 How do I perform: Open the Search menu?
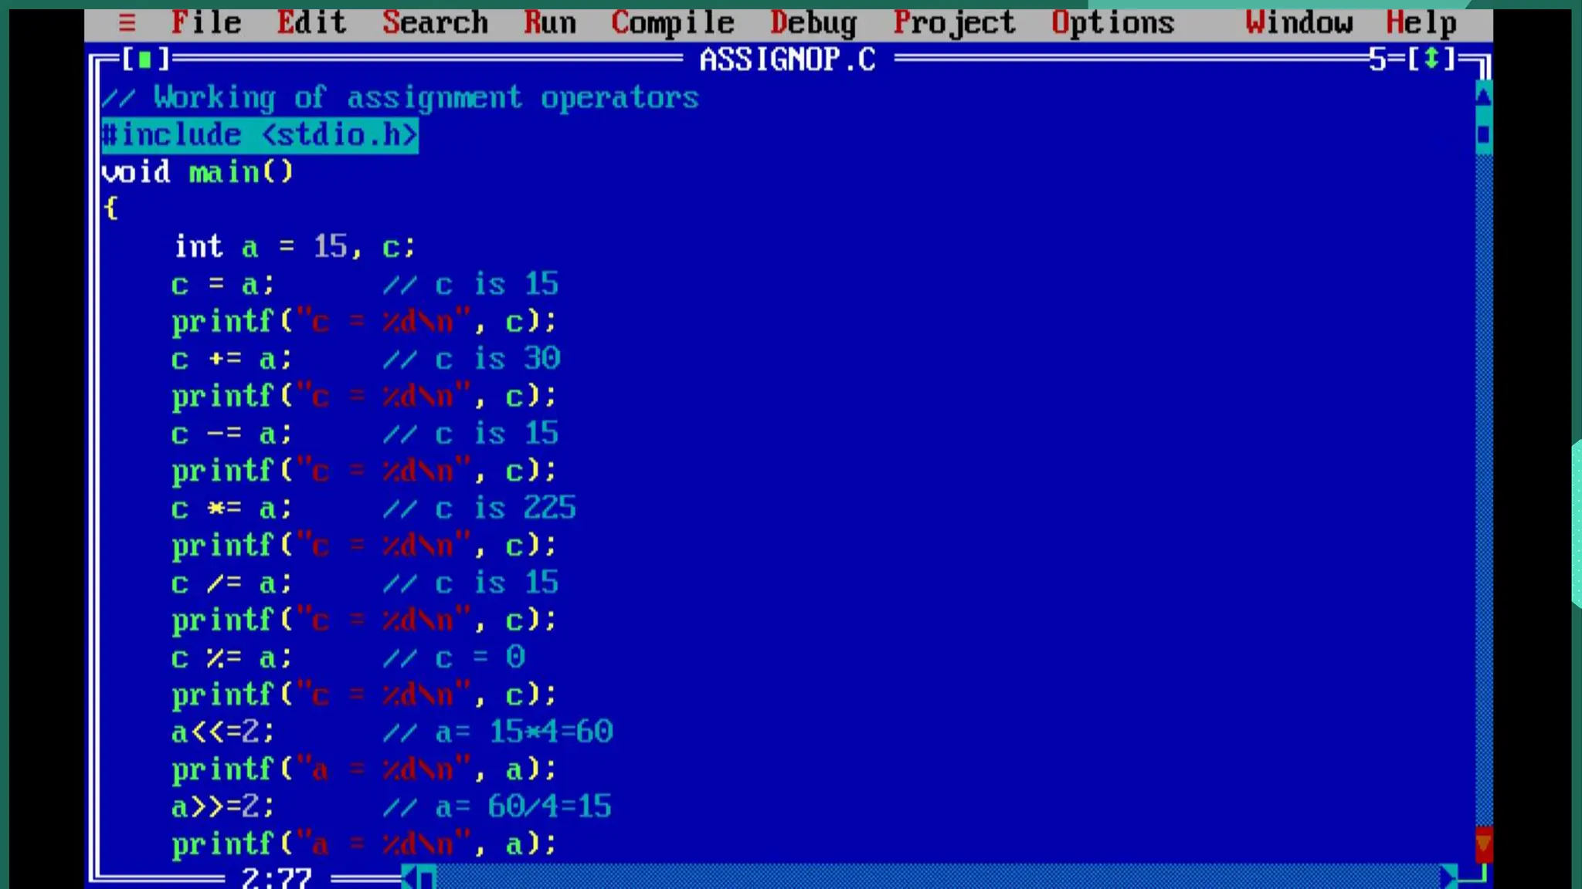click(x=436, y=23)
